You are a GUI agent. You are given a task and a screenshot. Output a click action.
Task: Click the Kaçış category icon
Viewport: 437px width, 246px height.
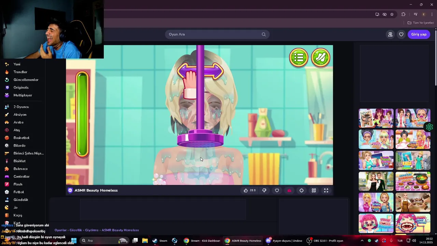7,215
